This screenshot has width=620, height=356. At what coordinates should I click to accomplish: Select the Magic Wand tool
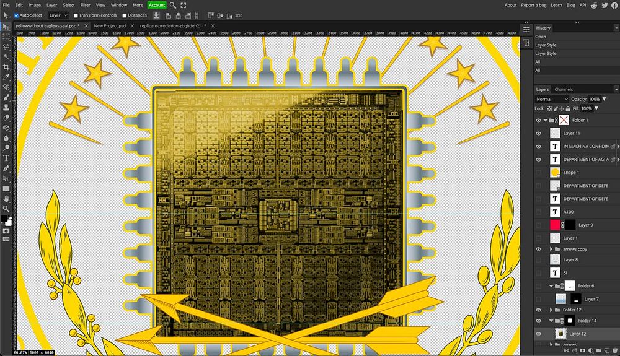pyautogui.click(x=6, y=57)
